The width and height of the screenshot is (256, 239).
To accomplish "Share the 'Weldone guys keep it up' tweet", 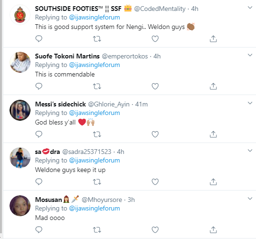I will pos(213,182).
